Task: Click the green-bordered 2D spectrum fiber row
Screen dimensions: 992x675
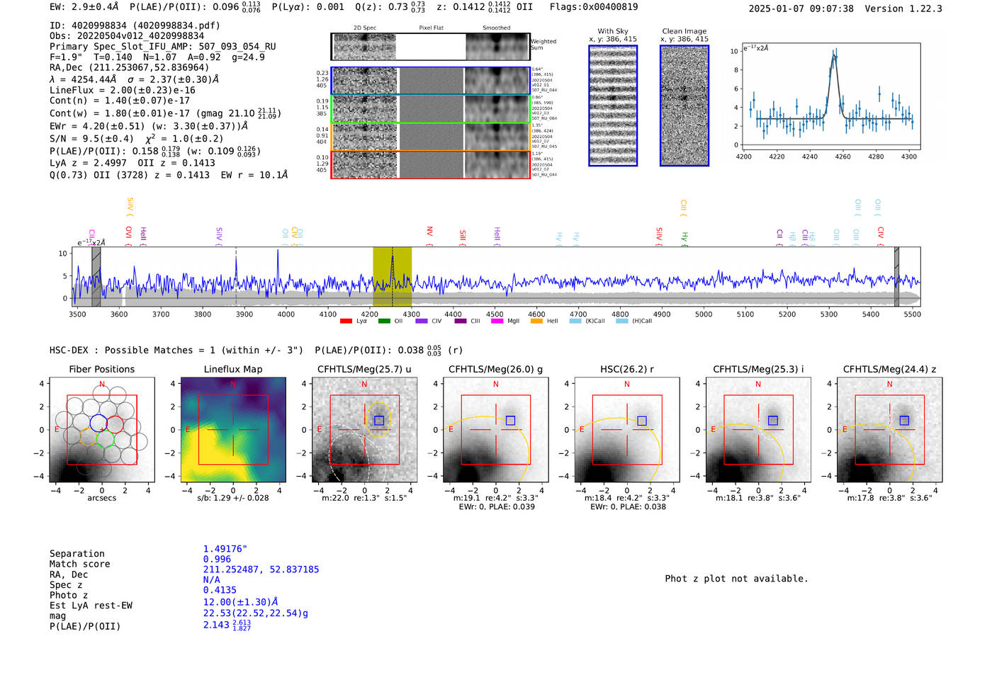Action: coord(431,109)
